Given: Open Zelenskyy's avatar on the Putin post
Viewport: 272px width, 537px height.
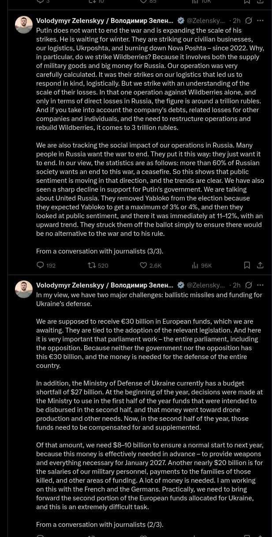Looking at the screenshot, I should (24, 25).
